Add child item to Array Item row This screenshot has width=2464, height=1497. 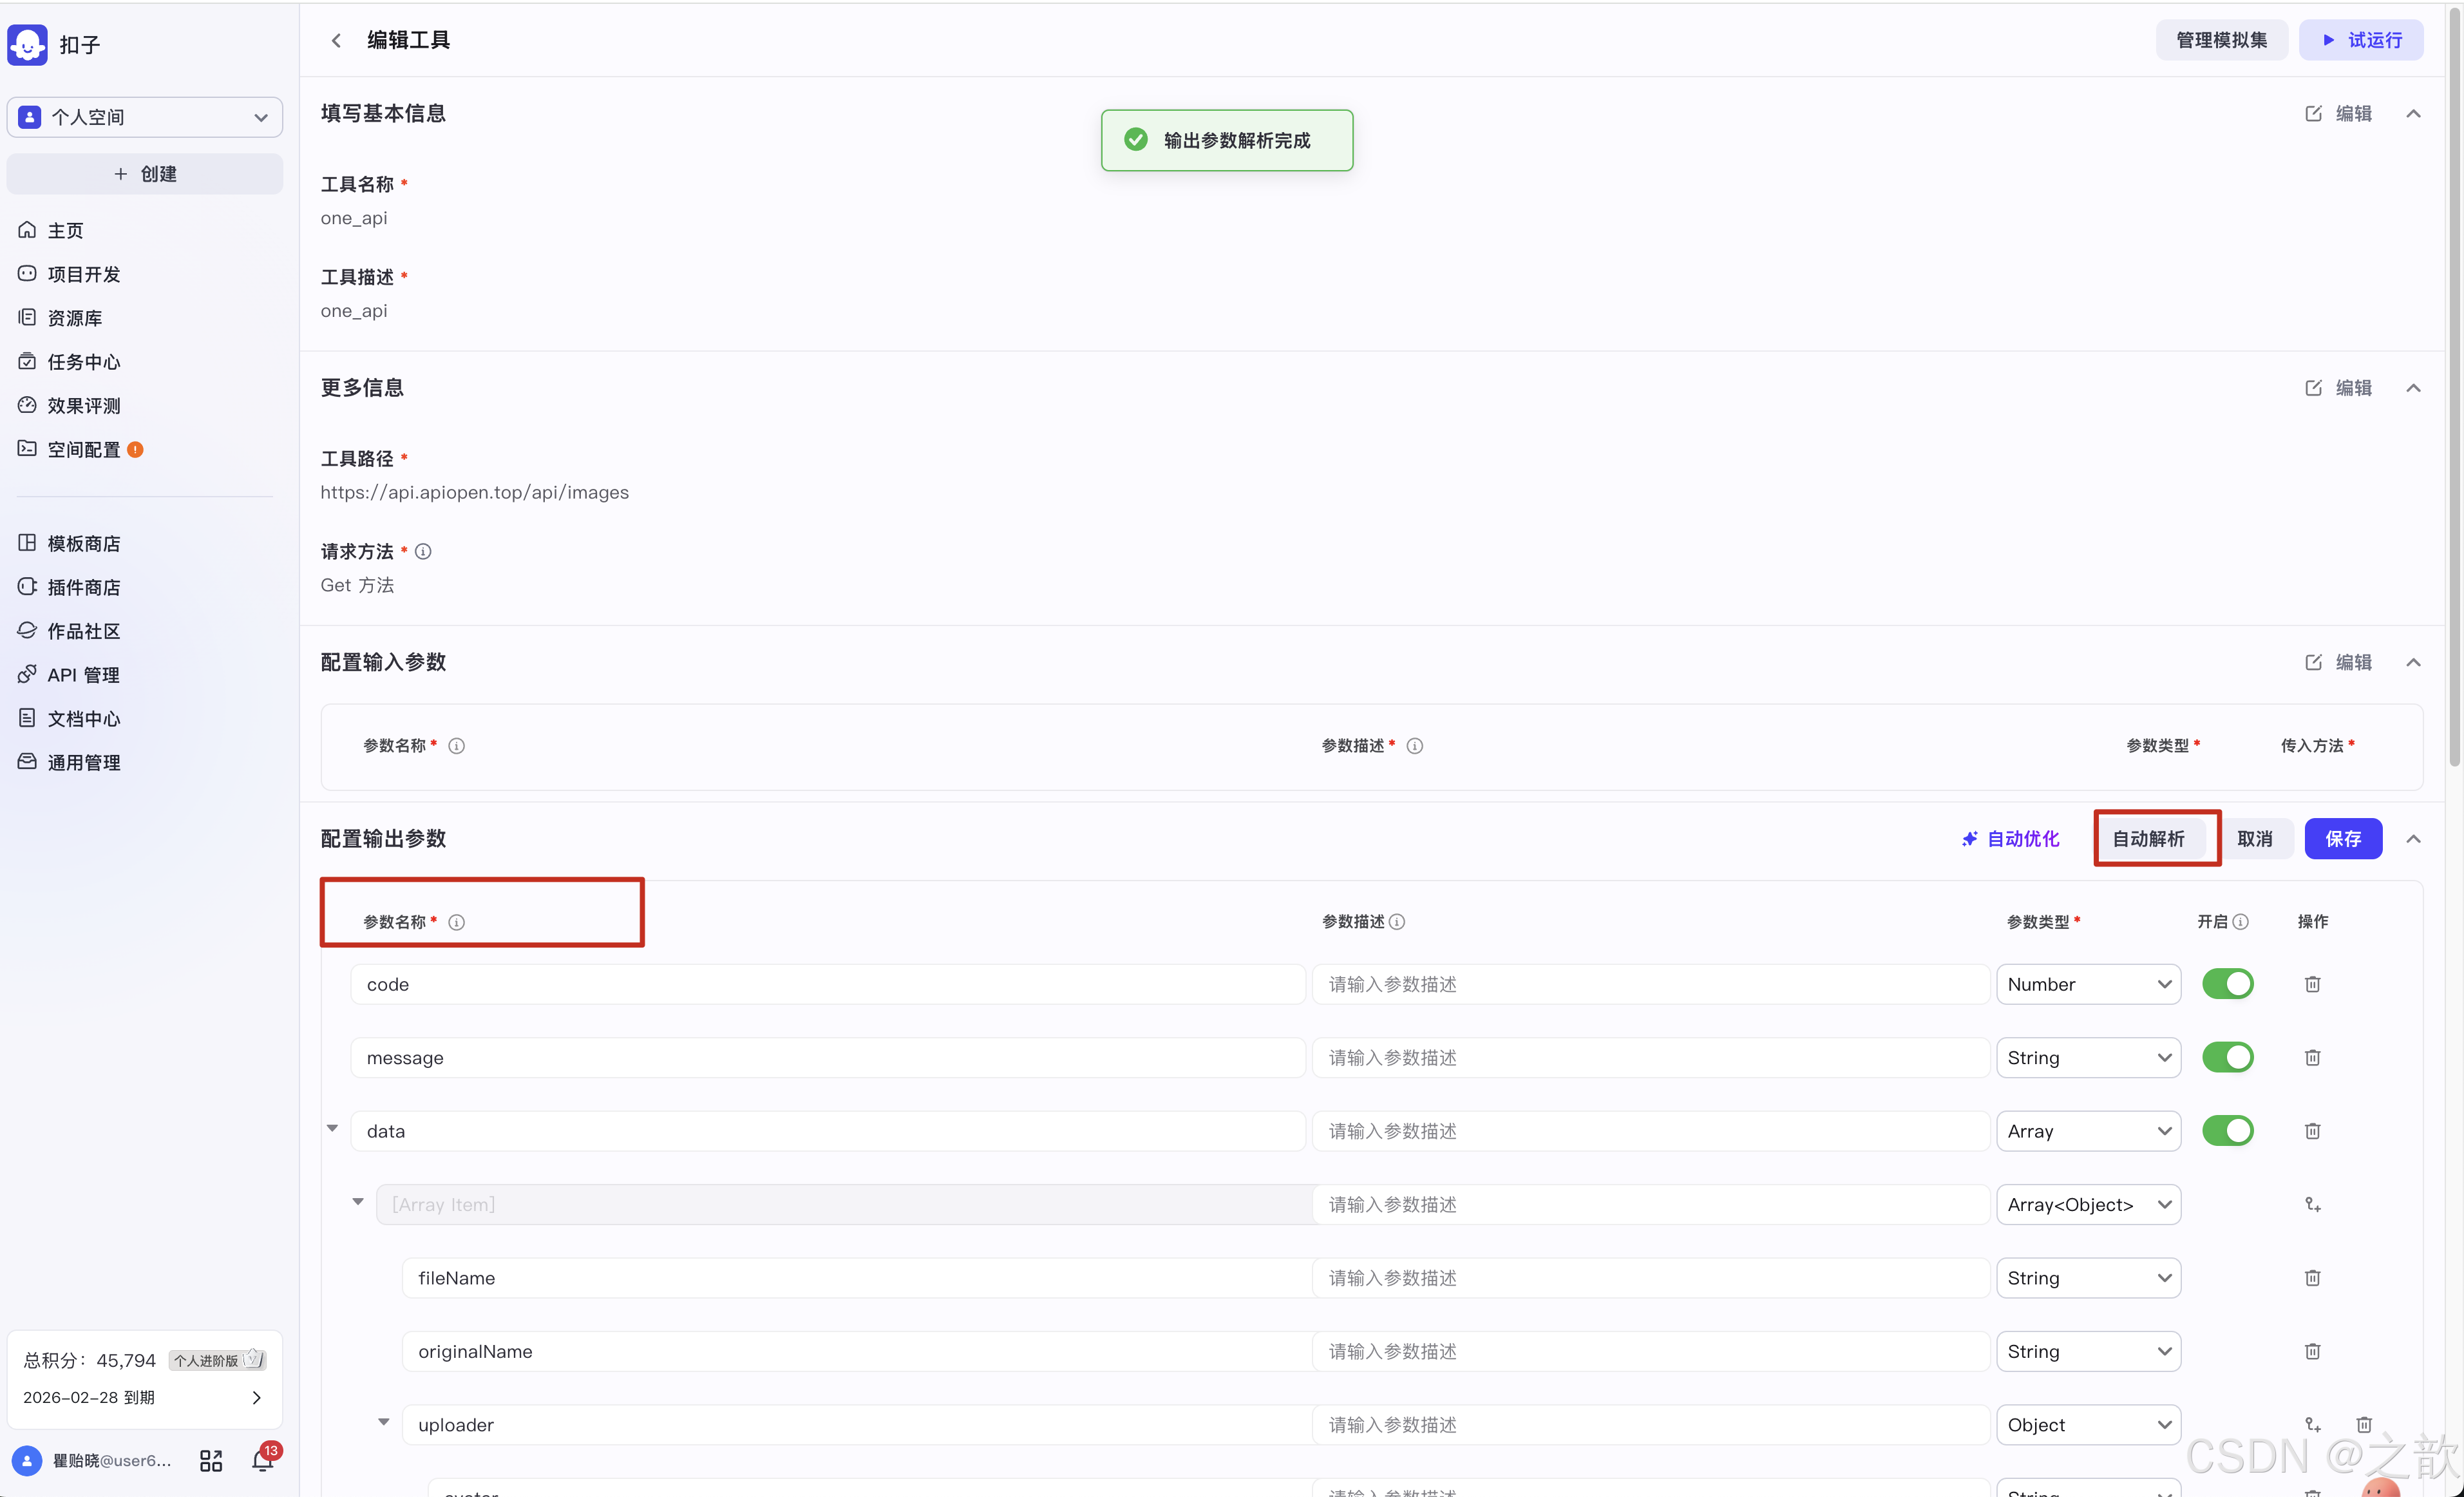2312,1204
